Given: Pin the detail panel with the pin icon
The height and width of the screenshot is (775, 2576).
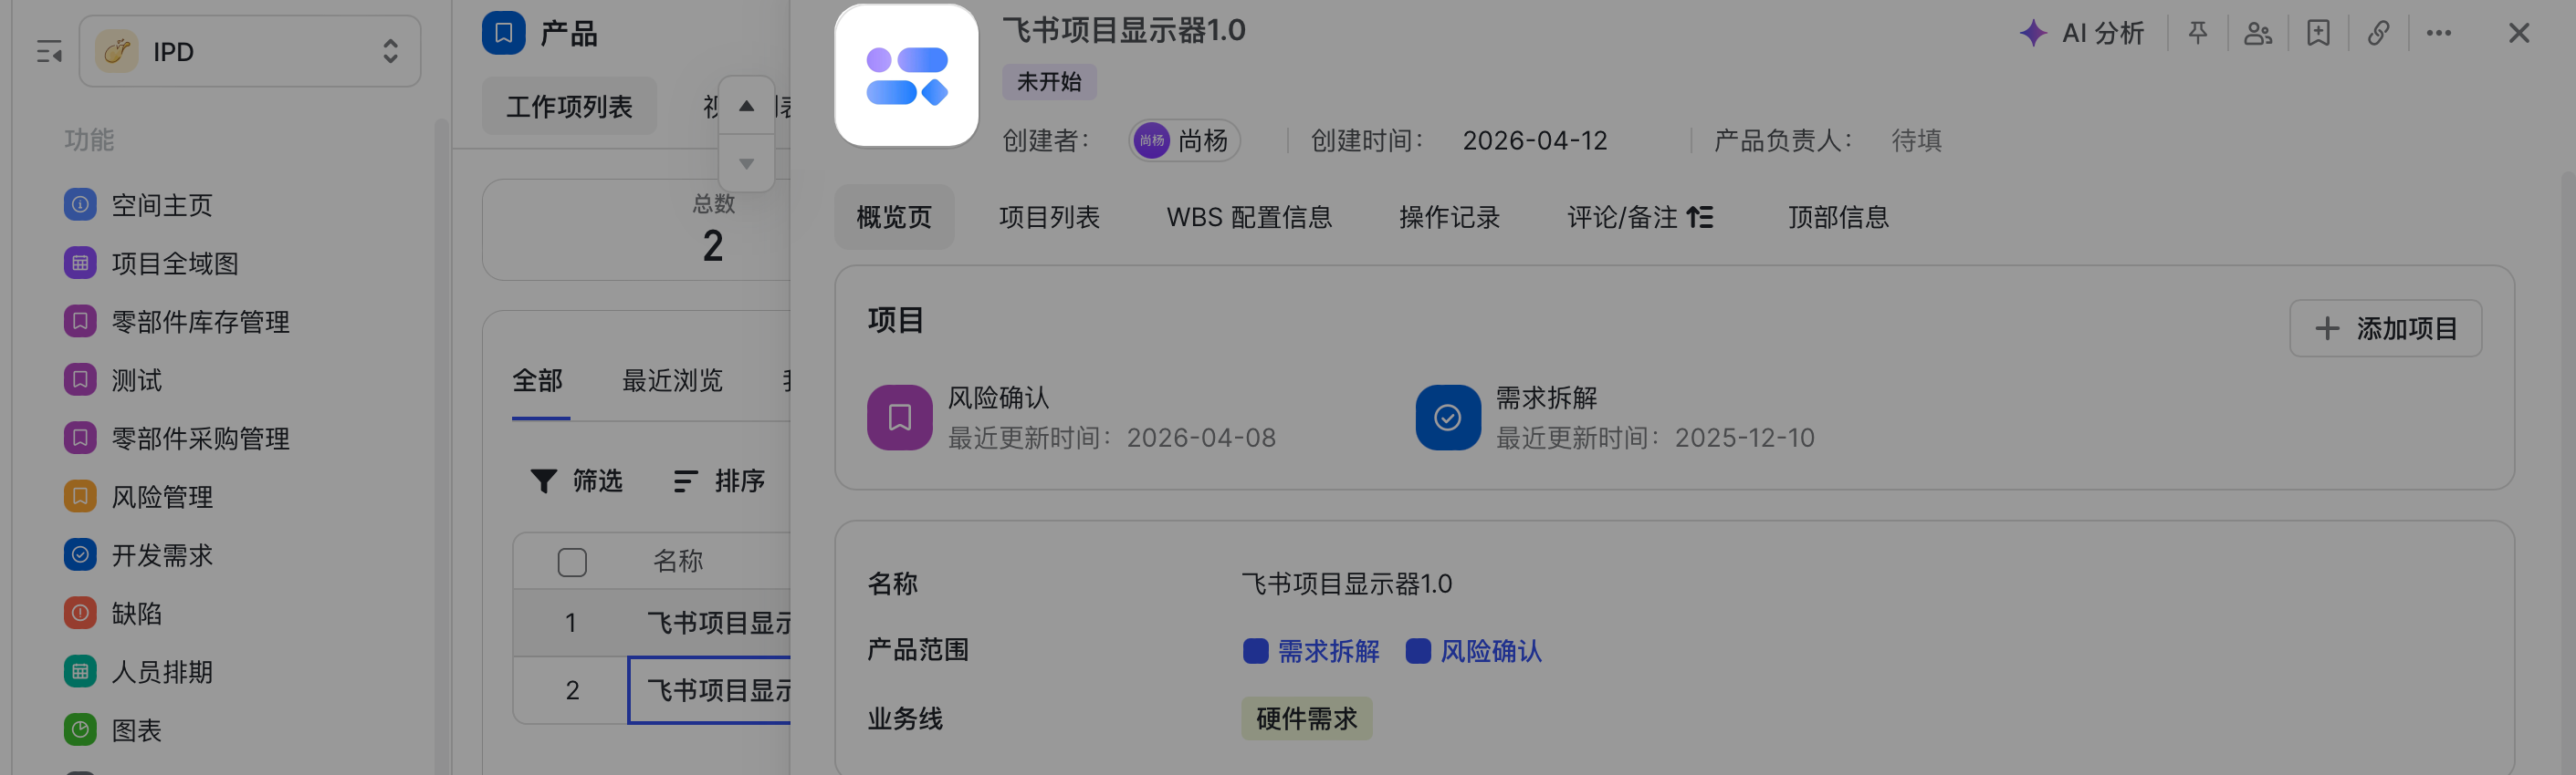Looking at the screenshot, I should 2198,34.
